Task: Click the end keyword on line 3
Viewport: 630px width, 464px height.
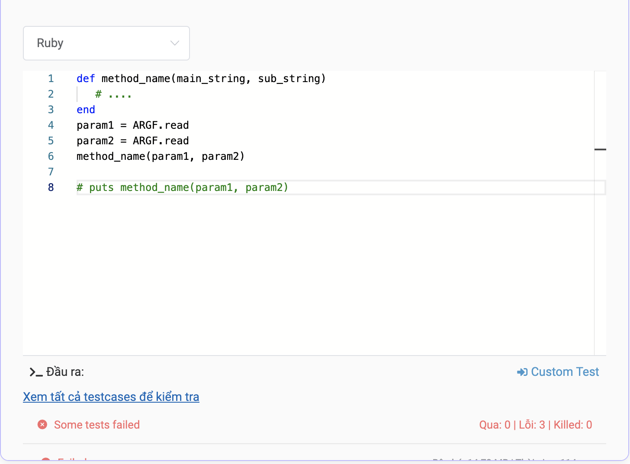Action: point(86,110)
